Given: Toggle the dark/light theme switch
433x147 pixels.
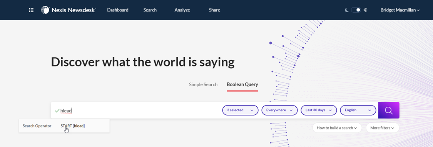Looking at the screenshot, I should [x=356, y=10].
